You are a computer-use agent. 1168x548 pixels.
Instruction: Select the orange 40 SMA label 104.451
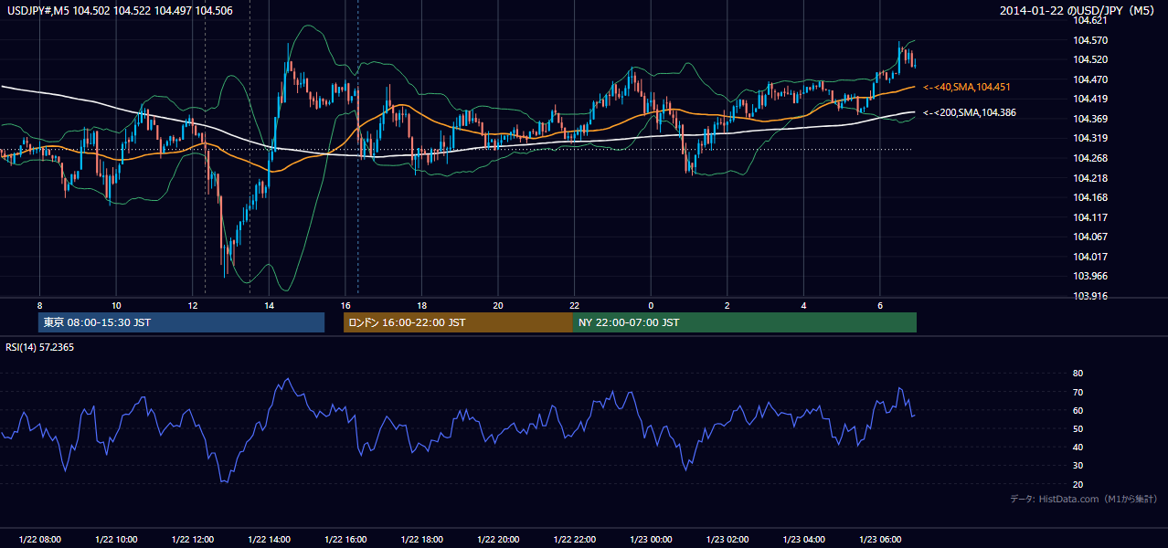coord(966,87)
